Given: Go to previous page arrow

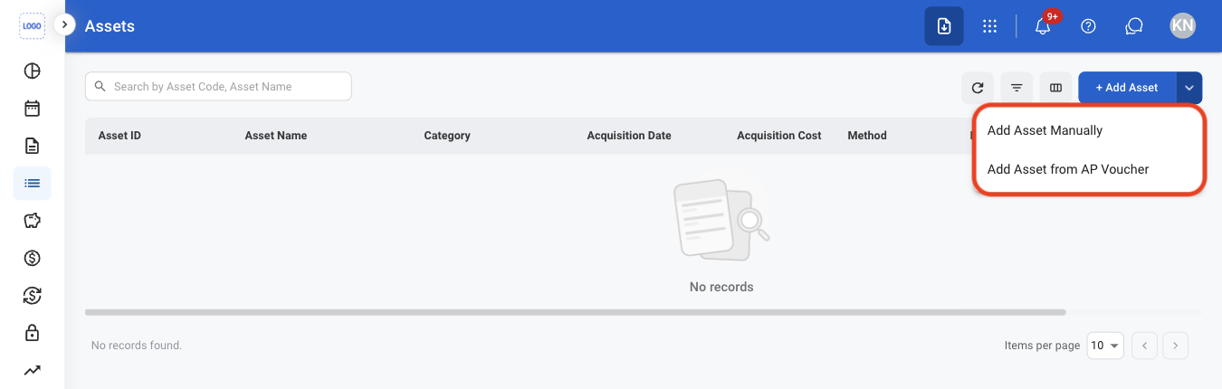Looking at the screenshot, I should 1145,346.
